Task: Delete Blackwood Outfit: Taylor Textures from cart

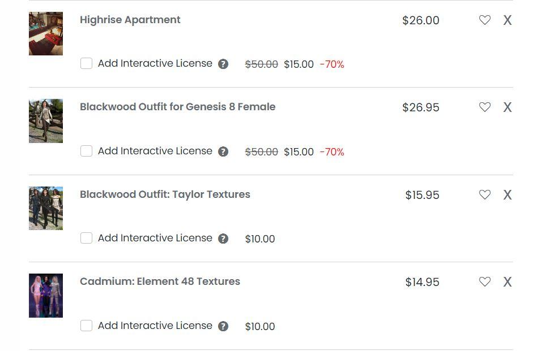Action: [x=508, y=195]
